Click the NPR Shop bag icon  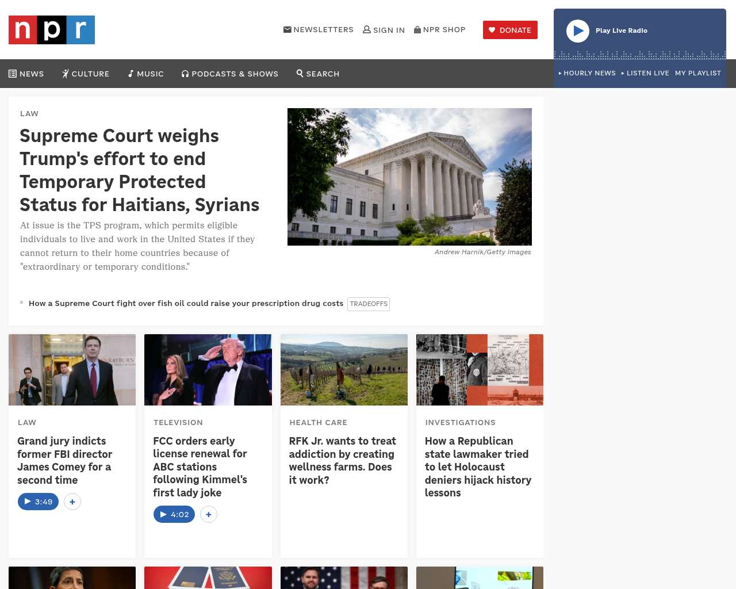[417, 29]
